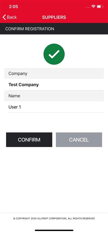Click the CONFIRM button

click(29, 140)
